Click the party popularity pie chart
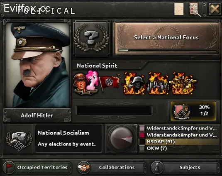222x176 pixels. click(x=121, y=139)
